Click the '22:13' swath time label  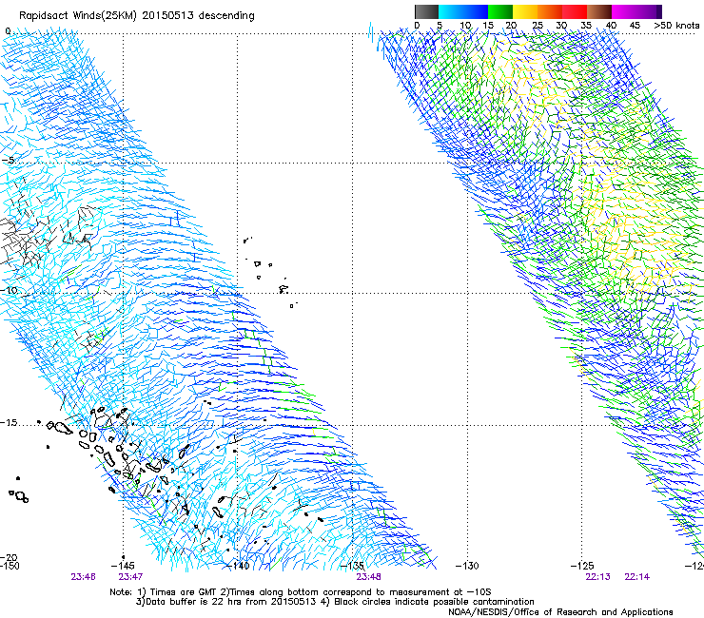(597, 577)
